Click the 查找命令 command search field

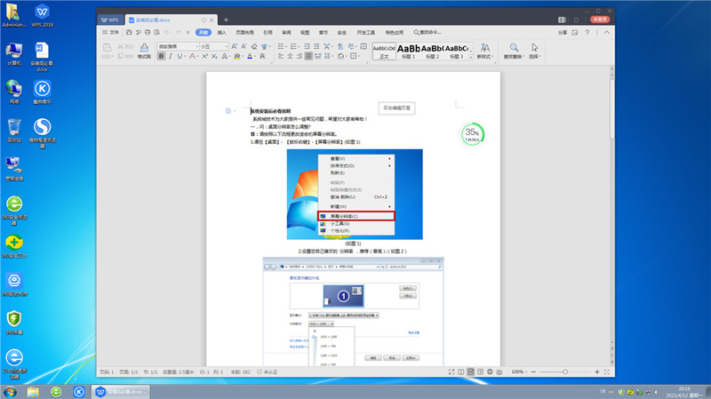coord(427,32)
